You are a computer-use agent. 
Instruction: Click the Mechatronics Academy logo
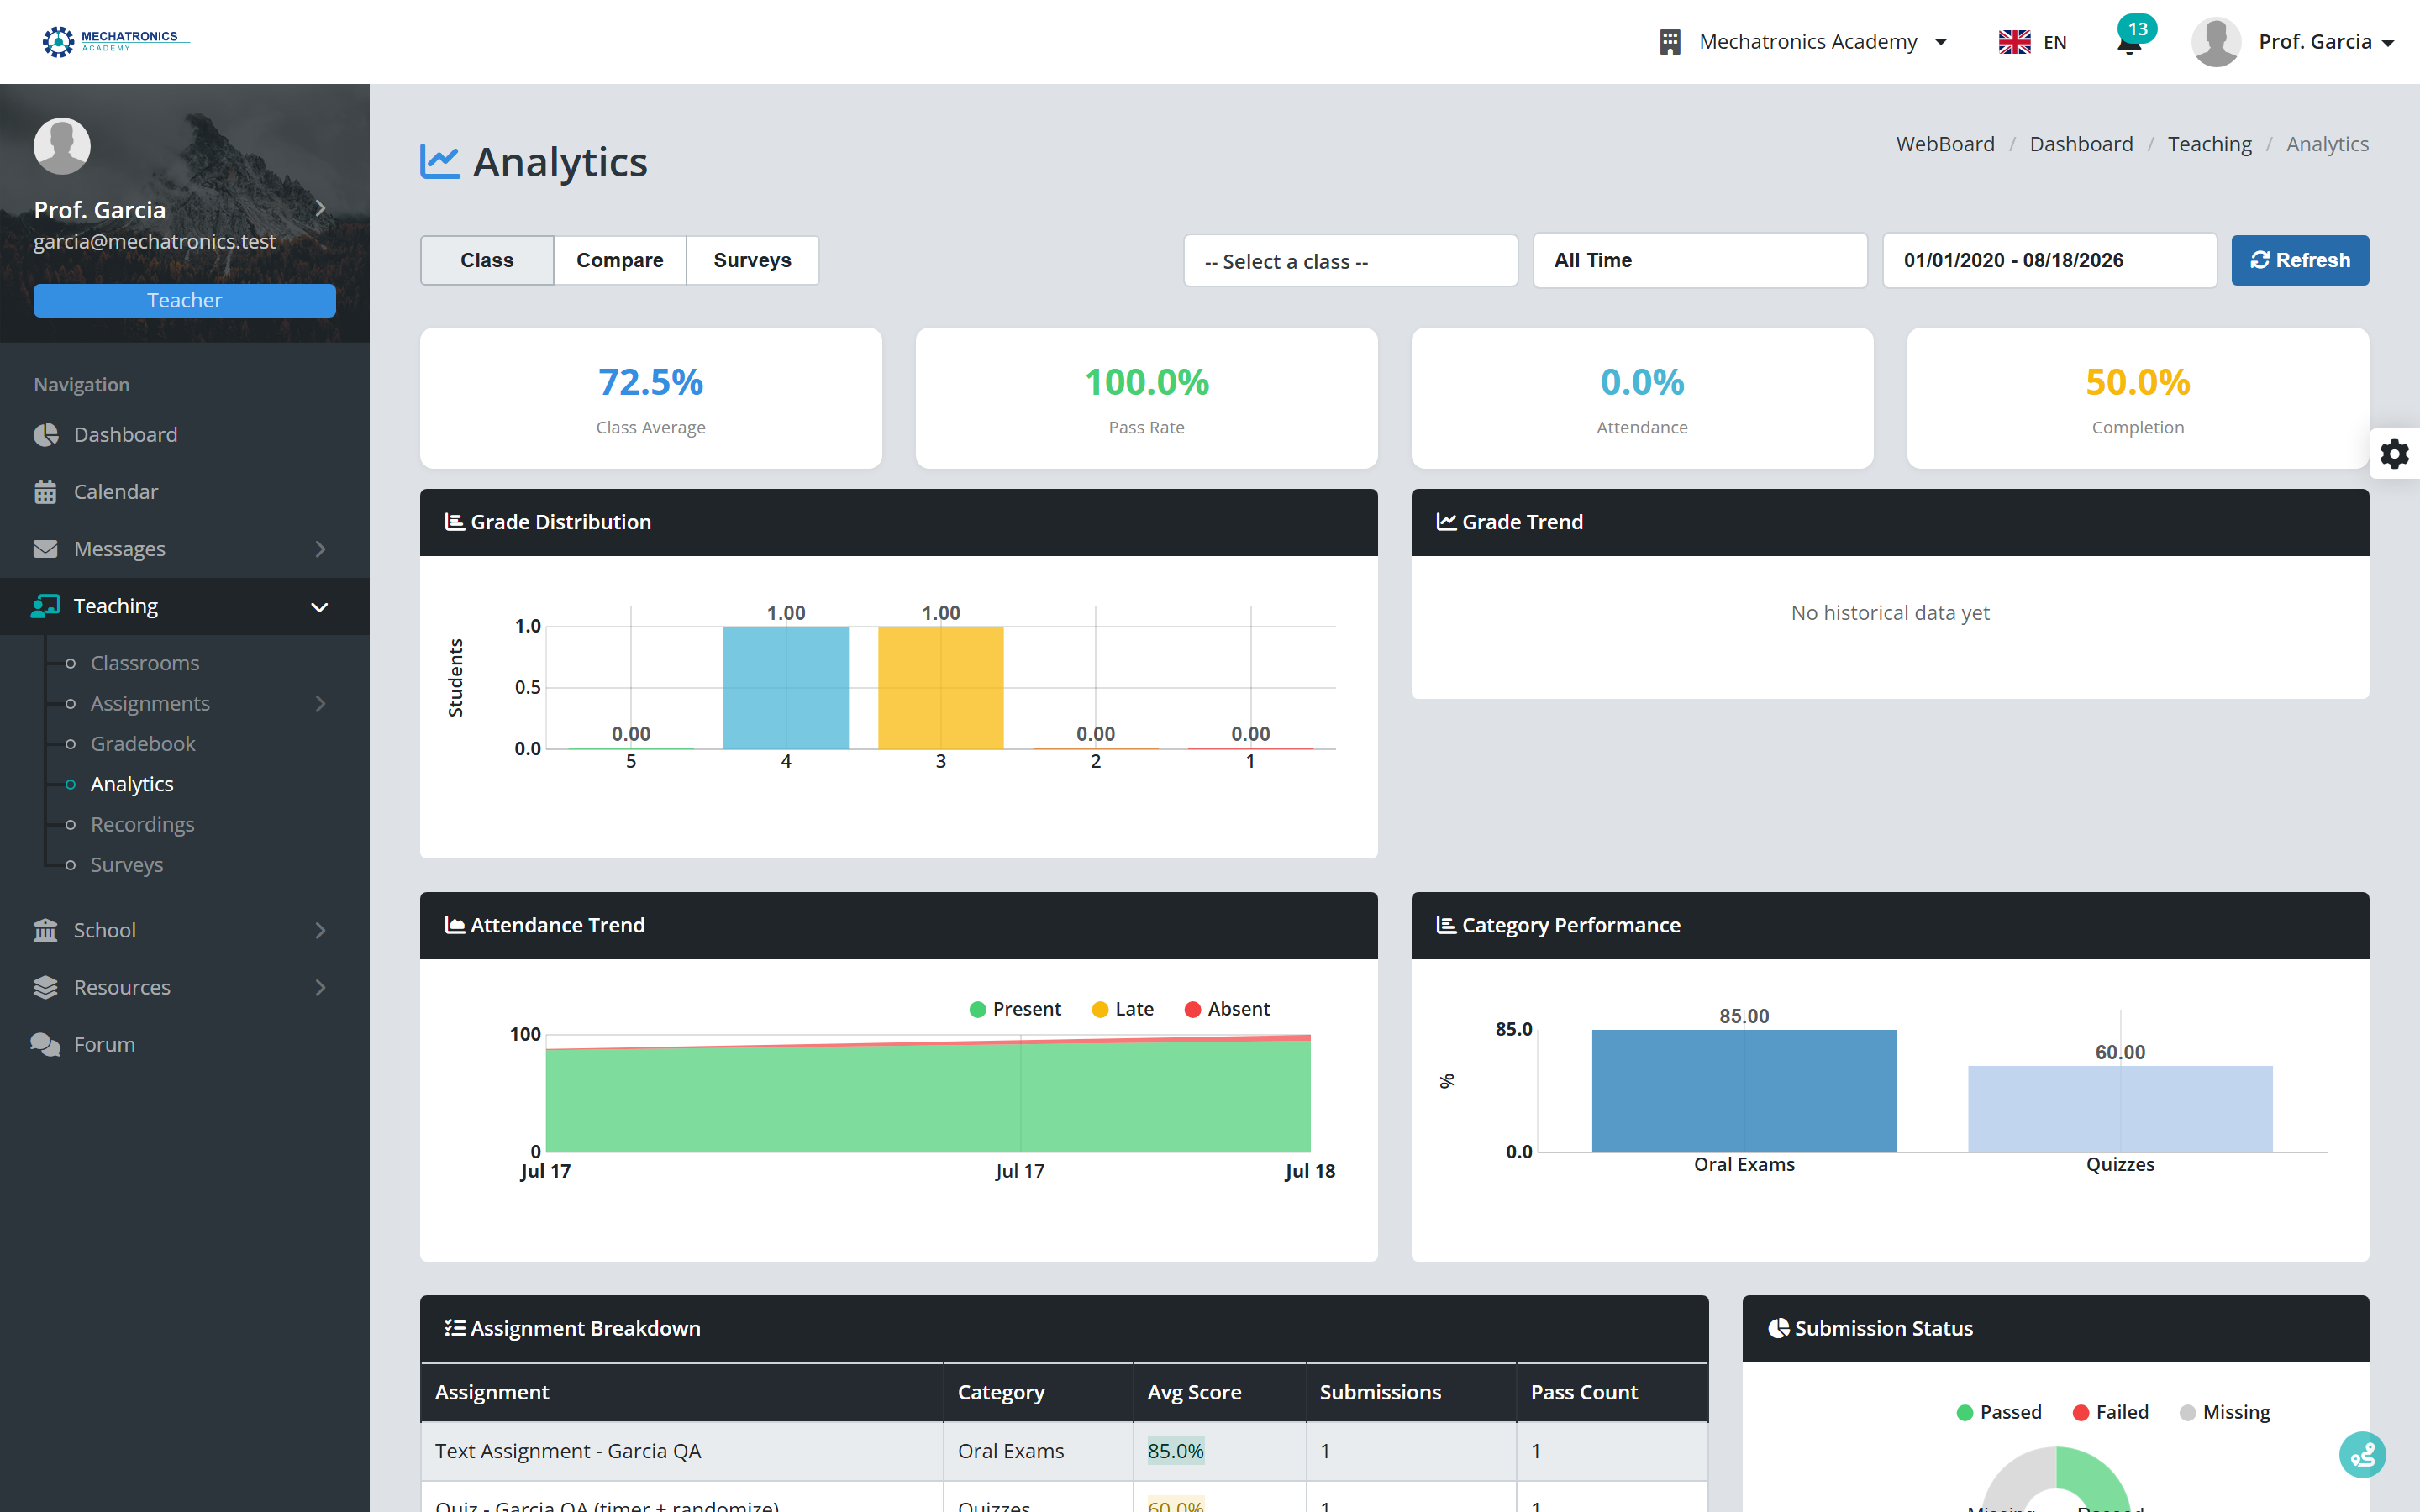click(115, 41)
